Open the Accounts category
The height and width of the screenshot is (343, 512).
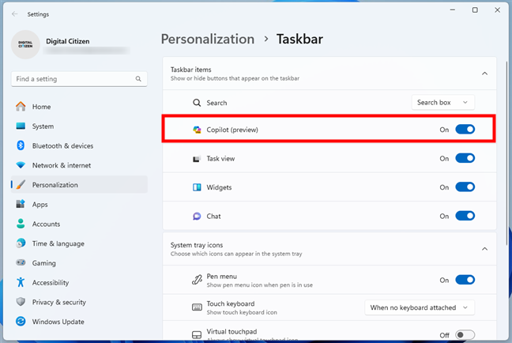click(79, 224)
